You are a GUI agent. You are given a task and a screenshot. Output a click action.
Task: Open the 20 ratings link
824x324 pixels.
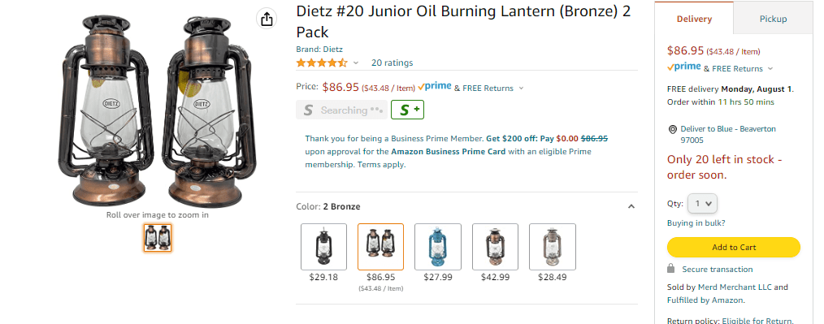(x=392, y=63)
